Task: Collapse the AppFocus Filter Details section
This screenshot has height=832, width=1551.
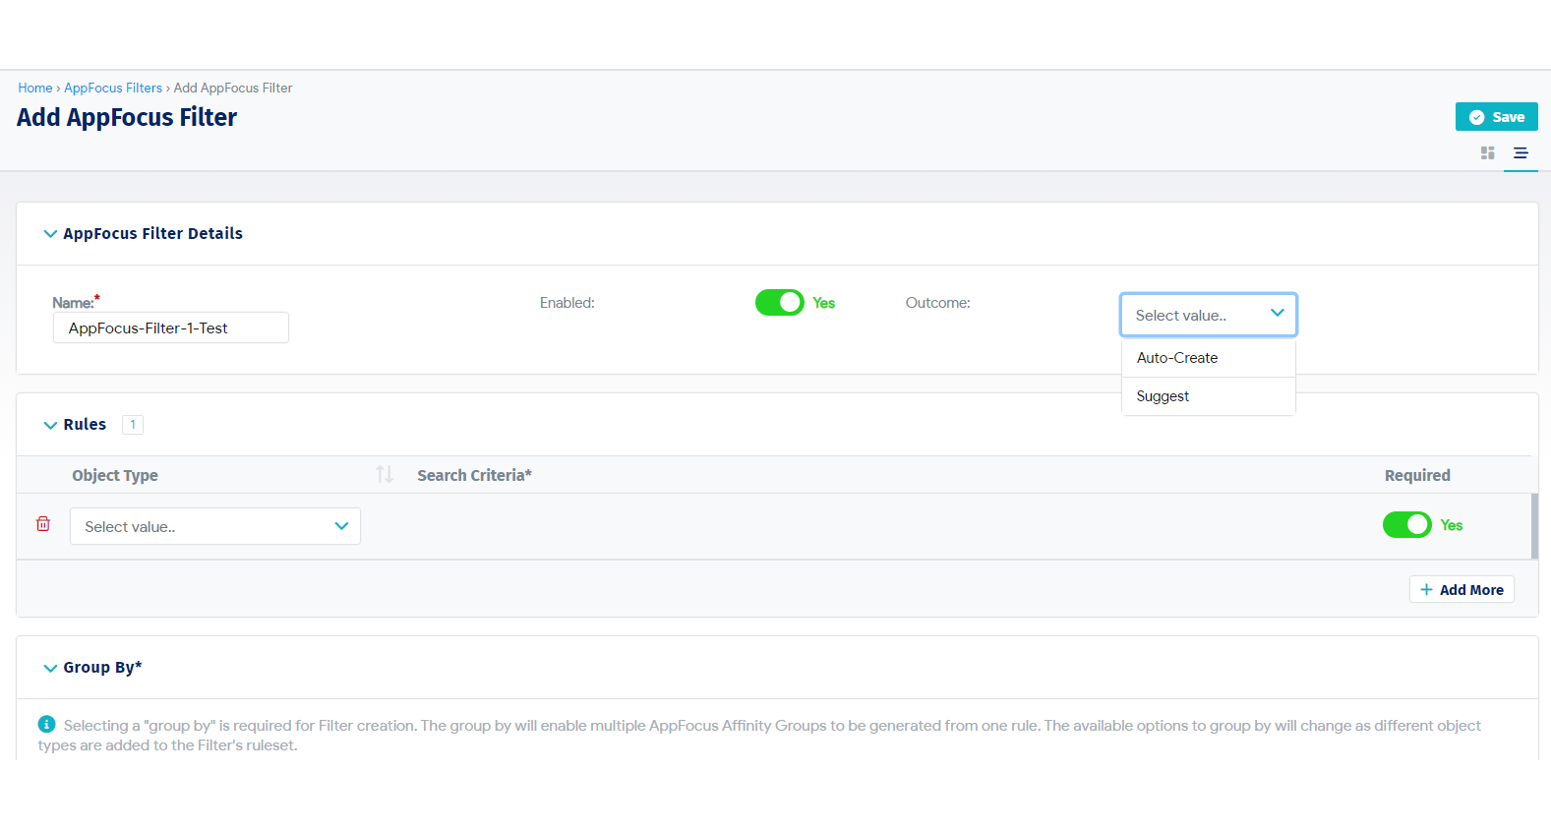Action: [x=50, y=234]
